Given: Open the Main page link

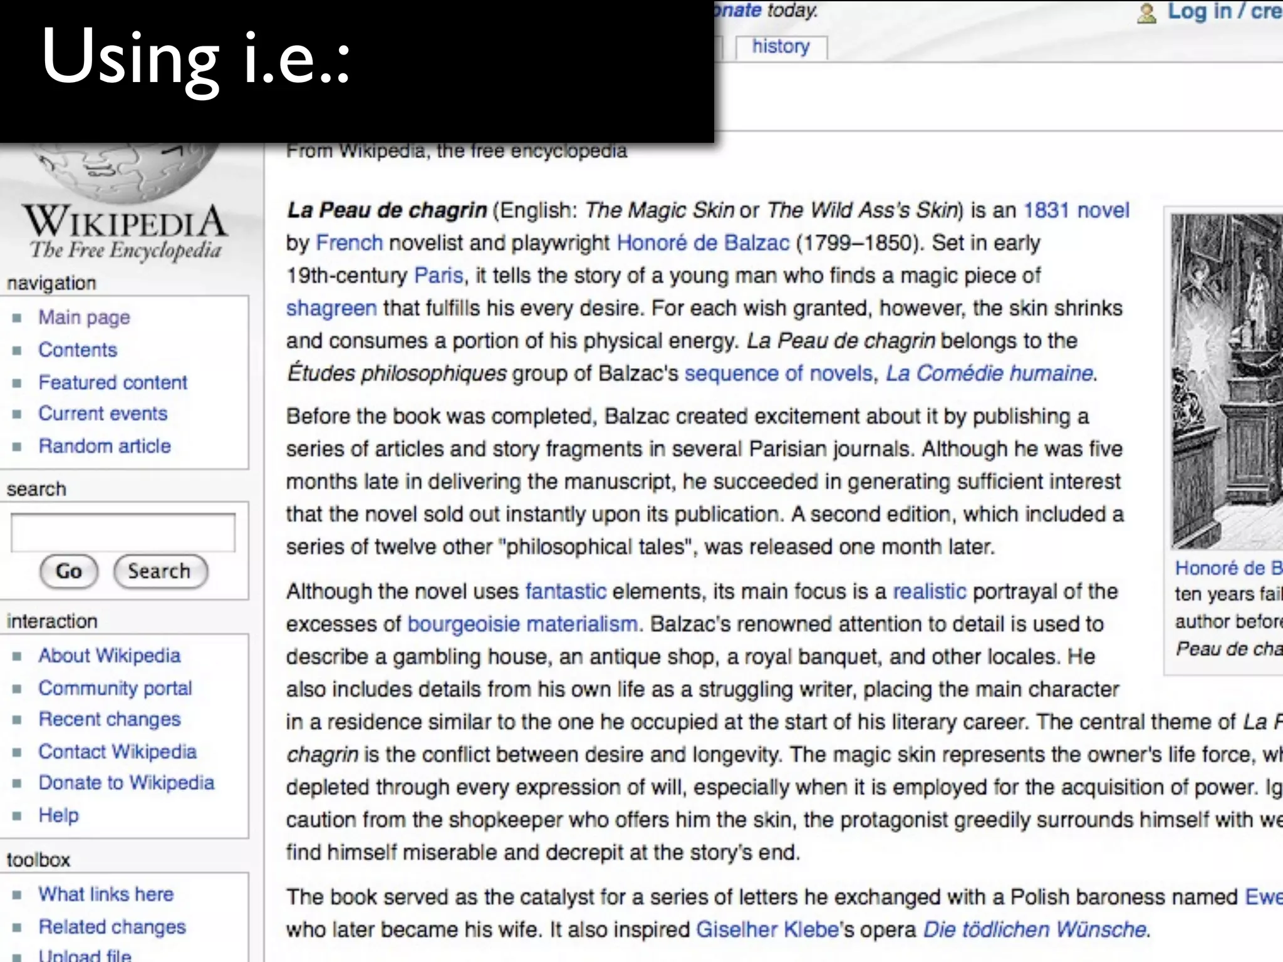Looking at the screenshot, I should 84,318.
